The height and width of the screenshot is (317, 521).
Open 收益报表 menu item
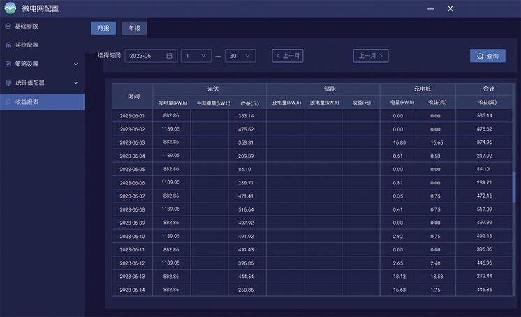tap(42, 102)
